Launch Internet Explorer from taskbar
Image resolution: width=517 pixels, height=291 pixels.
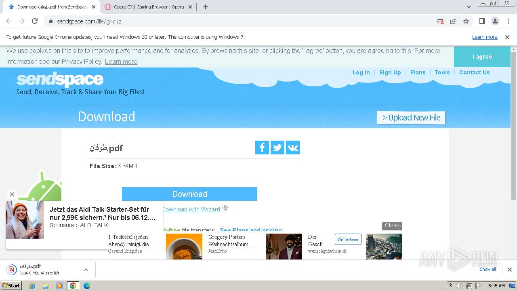32,286
